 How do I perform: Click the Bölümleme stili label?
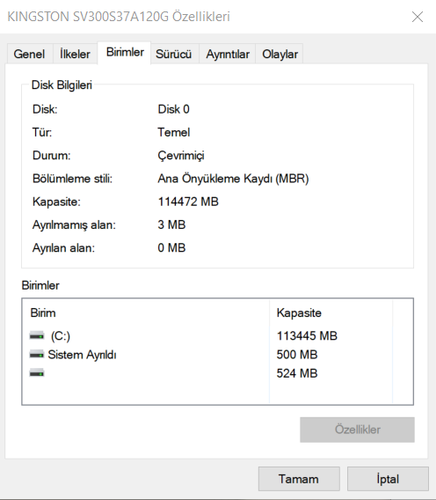coord(72,179)
